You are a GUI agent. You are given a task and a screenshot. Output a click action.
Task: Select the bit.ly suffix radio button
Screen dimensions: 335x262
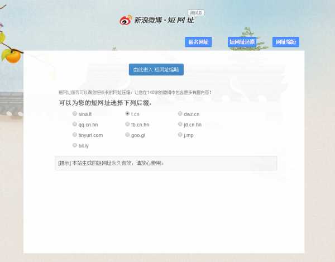click(x=75, y=145)
